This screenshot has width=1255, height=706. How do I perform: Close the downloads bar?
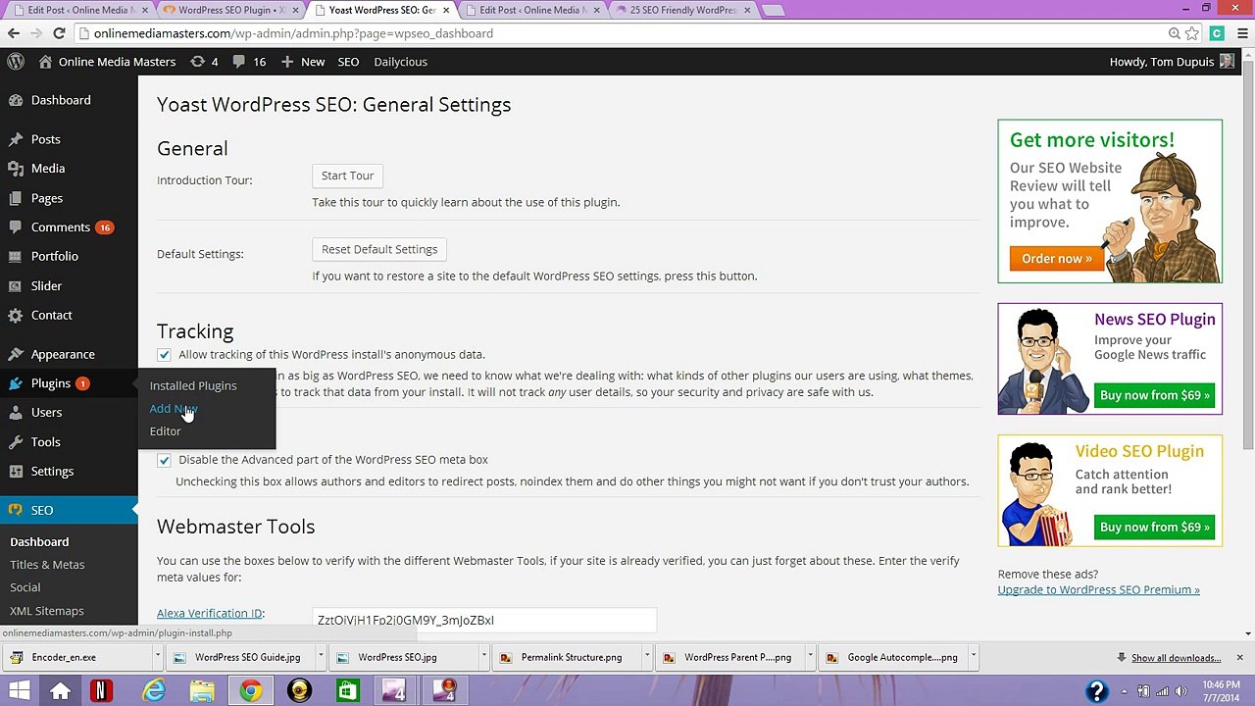[x=1239, y=657]
